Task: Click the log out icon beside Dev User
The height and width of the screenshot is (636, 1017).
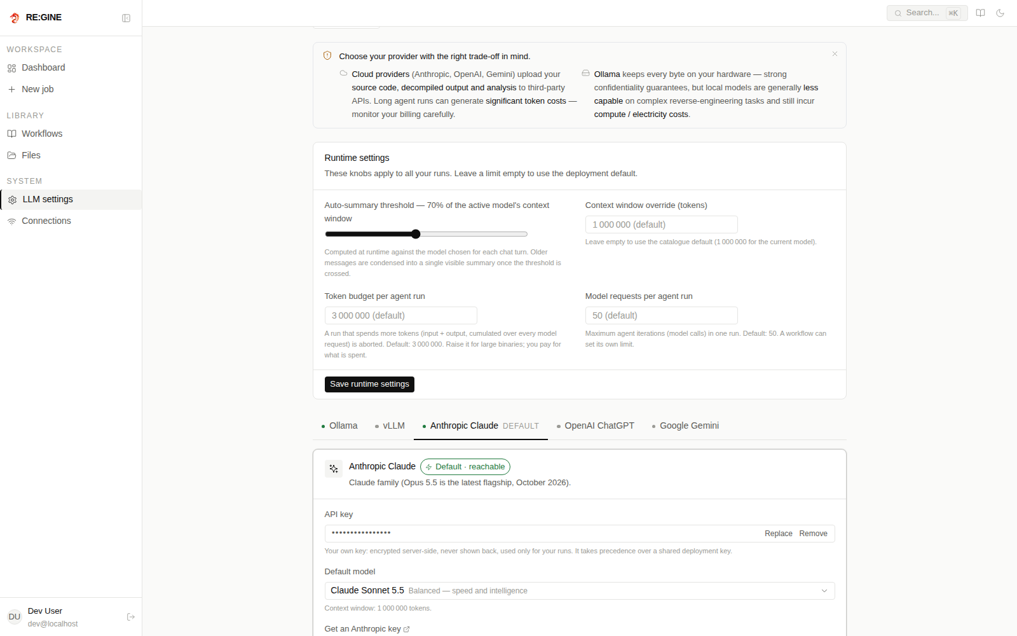Action: 131,617
